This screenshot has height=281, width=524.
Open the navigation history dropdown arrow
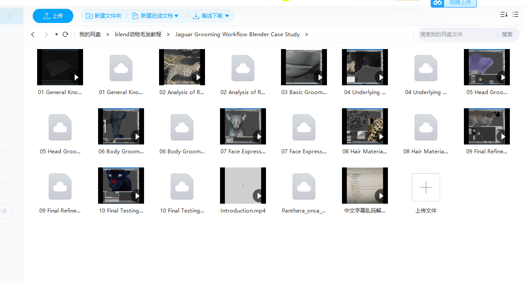pyautogui.click(x=56, y=34)
